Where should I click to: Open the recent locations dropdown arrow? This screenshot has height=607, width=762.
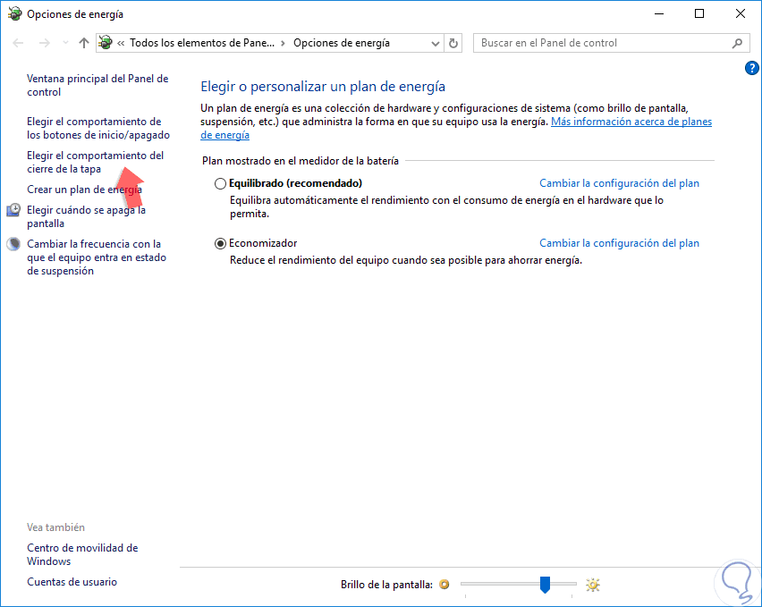(65, 43)
